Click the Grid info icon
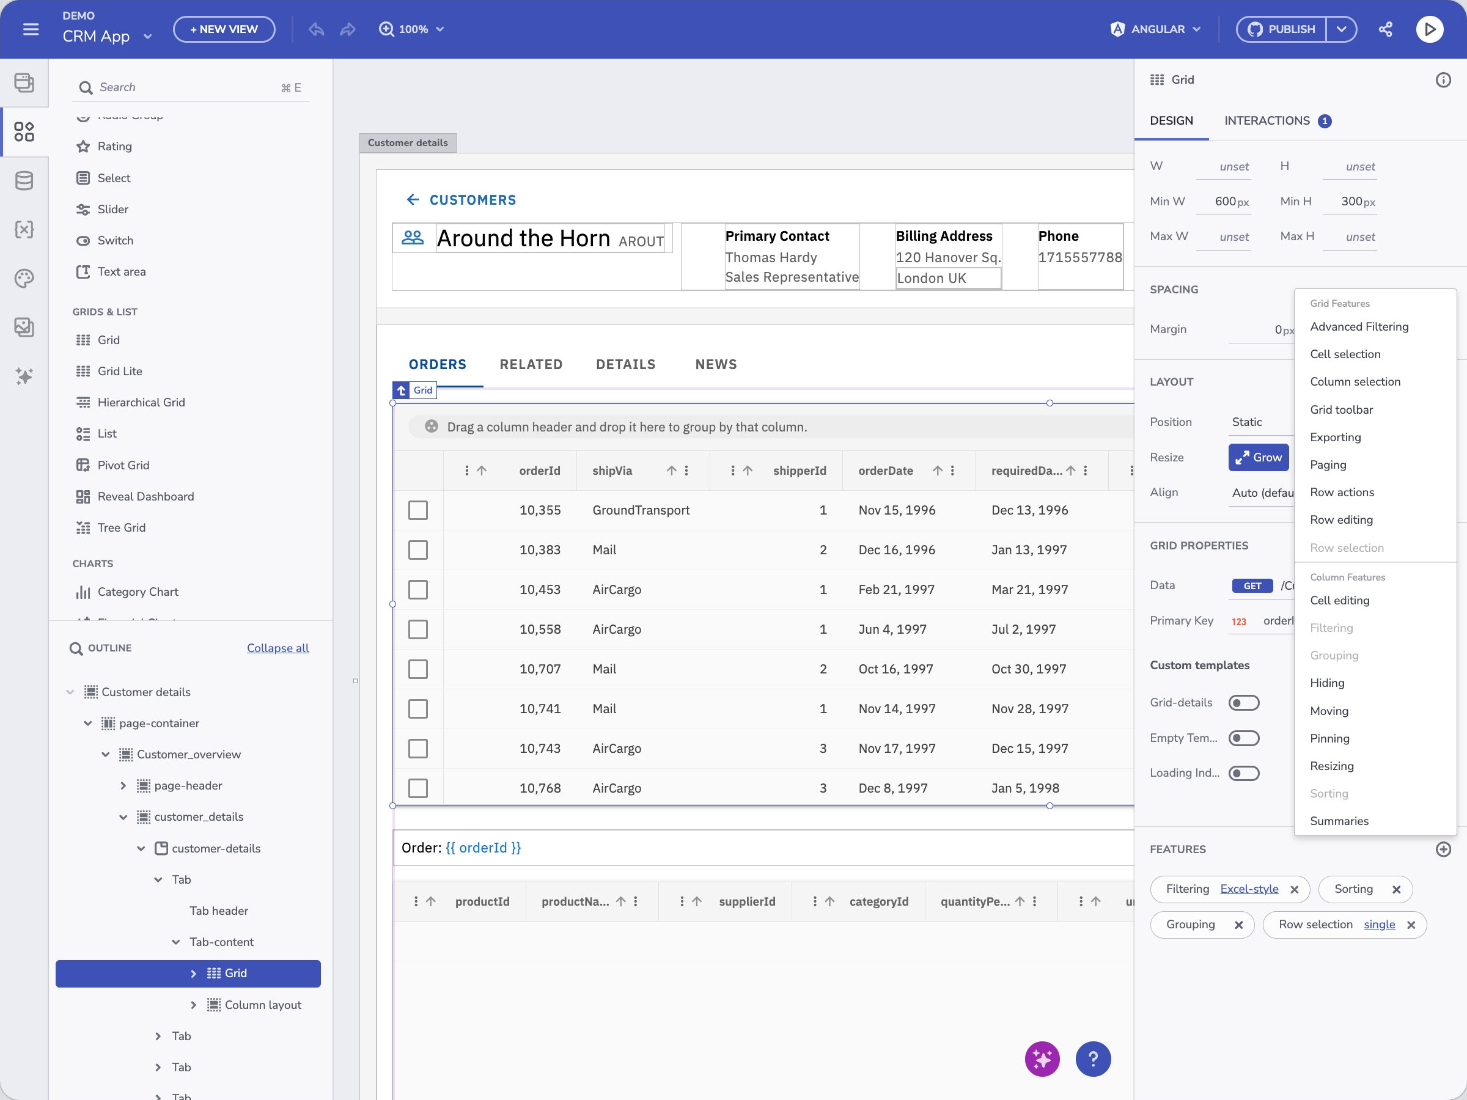The height and width of the screenshot is (1100, 1467). tap(1443, 79)
